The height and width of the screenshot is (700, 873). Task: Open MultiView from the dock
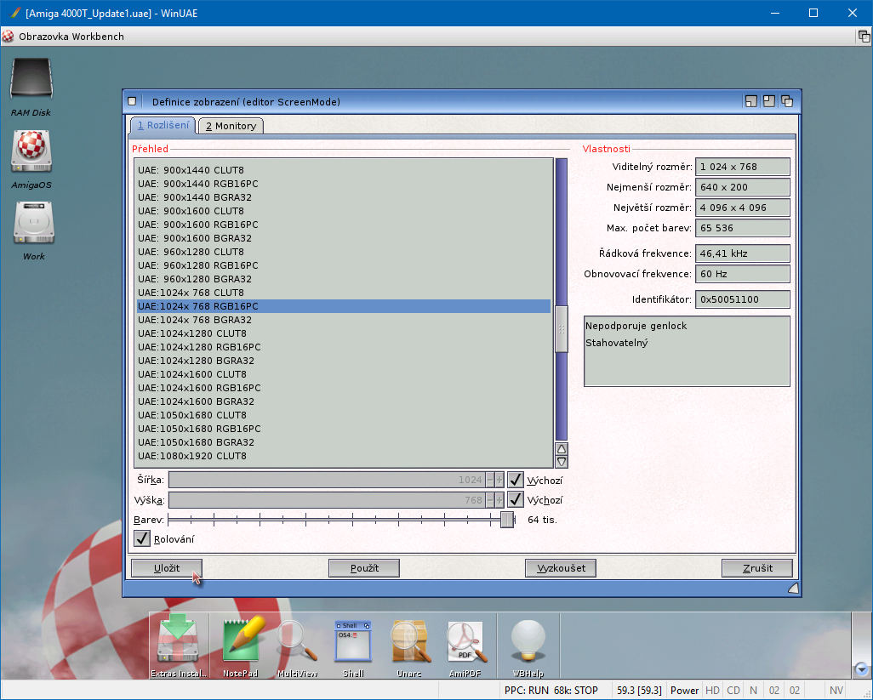coord(297,642)
